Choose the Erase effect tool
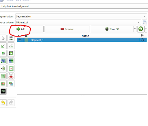 click(3, 53)
